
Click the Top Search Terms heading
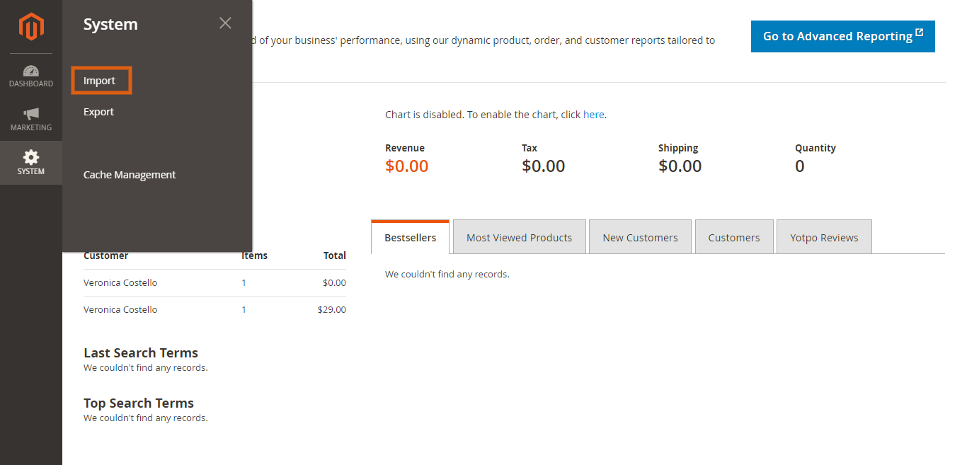pyautogui.click(x=139, y=403)
